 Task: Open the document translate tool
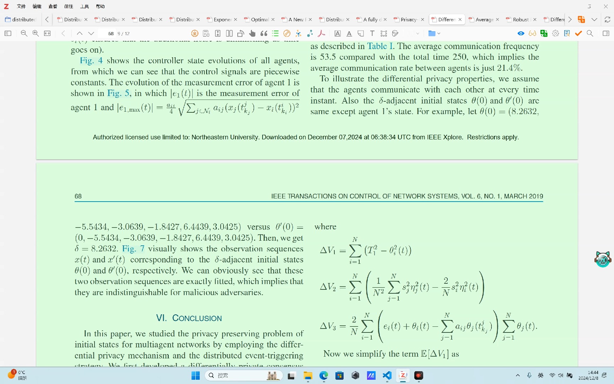[544, 33]
